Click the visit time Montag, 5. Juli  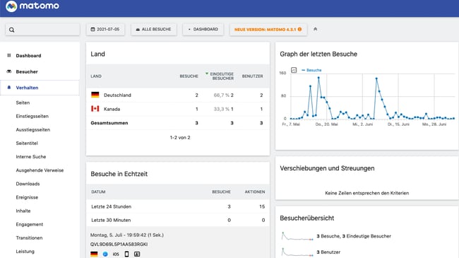(x=126, y=235)
